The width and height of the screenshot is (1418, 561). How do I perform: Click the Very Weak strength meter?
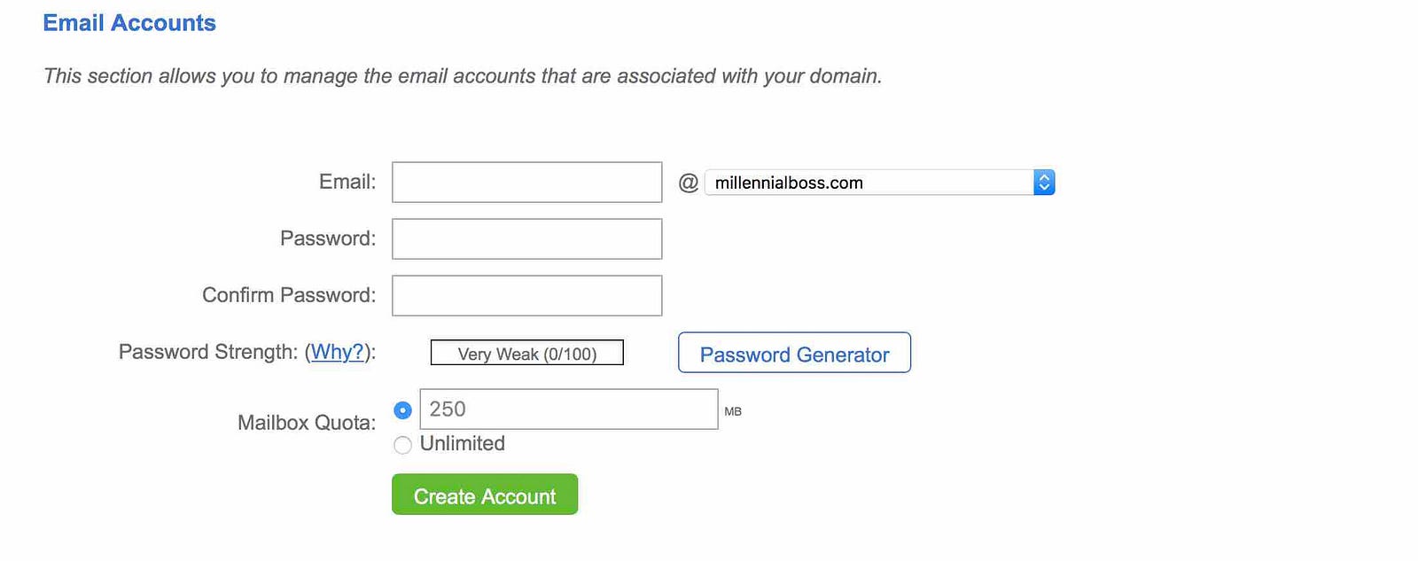[x=526, y=354]
